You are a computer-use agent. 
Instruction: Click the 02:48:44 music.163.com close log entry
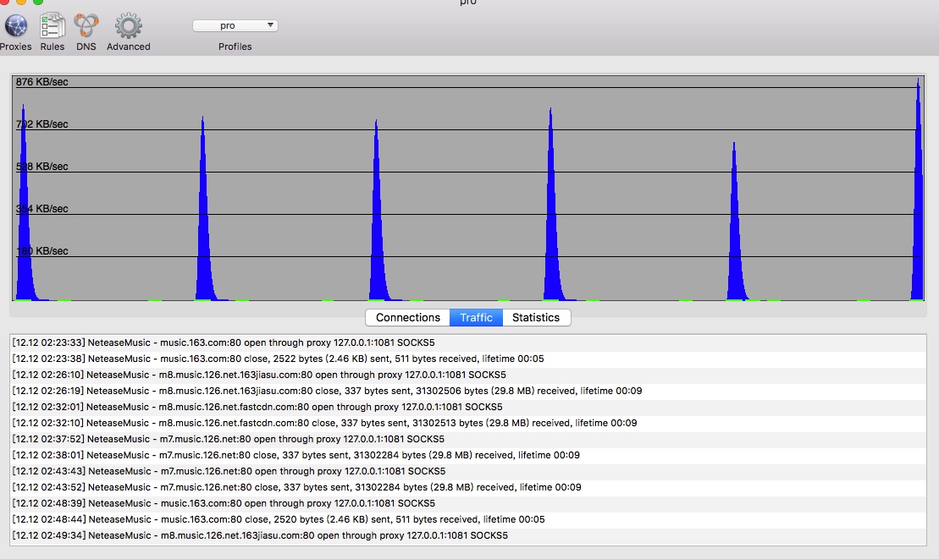279,519
